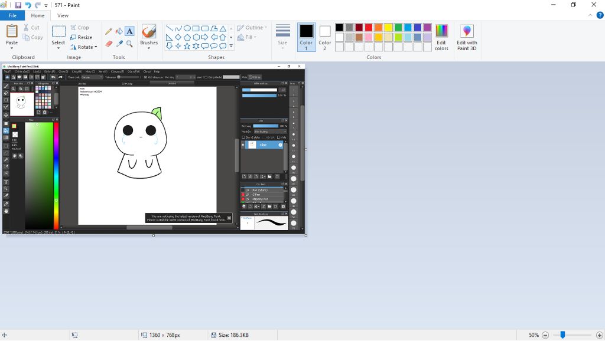The image size is (605, 341).
Task: Choose the Five-point star shape
Action: 187,46
